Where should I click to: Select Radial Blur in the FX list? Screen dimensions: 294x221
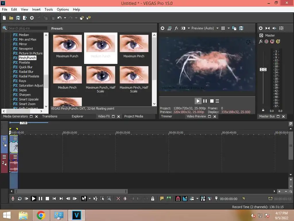pos(26,72)
